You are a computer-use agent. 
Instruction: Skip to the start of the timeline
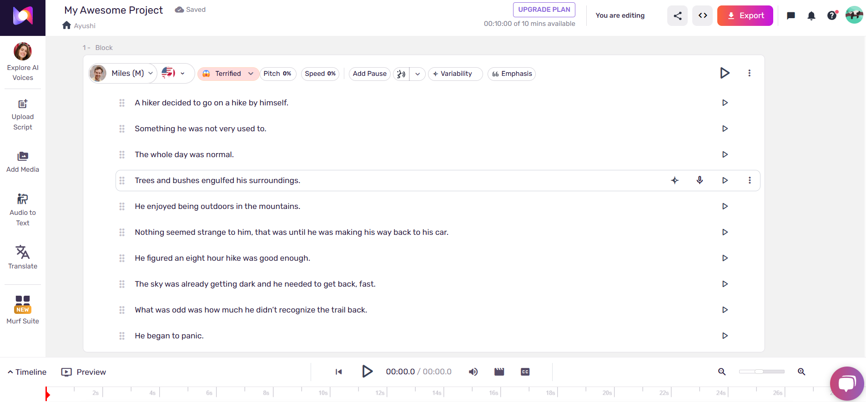tap(339, 372)
